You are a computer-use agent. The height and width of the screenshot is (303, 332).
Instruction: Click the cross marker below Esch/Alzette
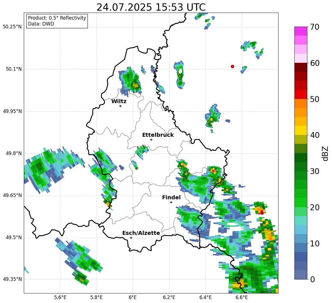pos(131,238)
